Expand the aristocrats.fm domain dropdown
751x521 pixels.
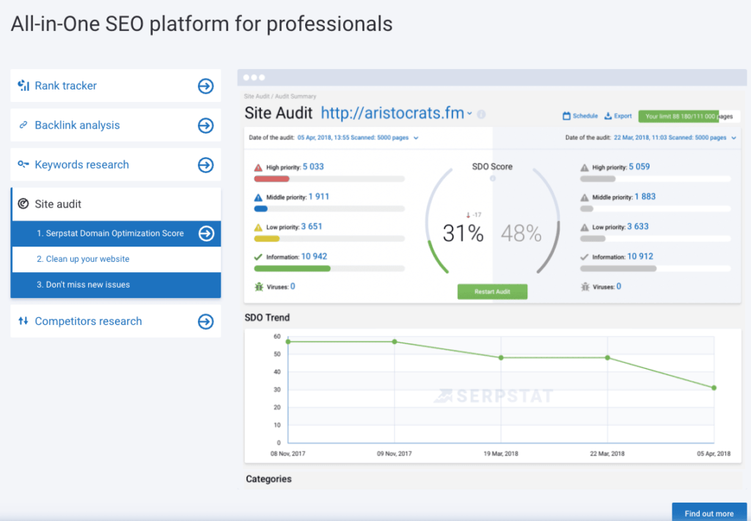point(469,114)
